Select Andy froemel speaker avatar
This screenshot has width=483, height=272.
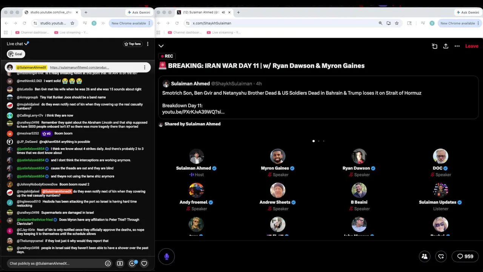pos(196,190)
